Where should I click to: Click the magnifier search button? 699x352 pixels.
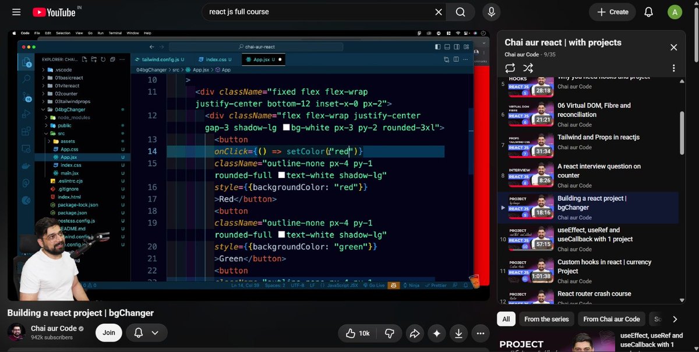pyautogui.click(x=460, y=12)
